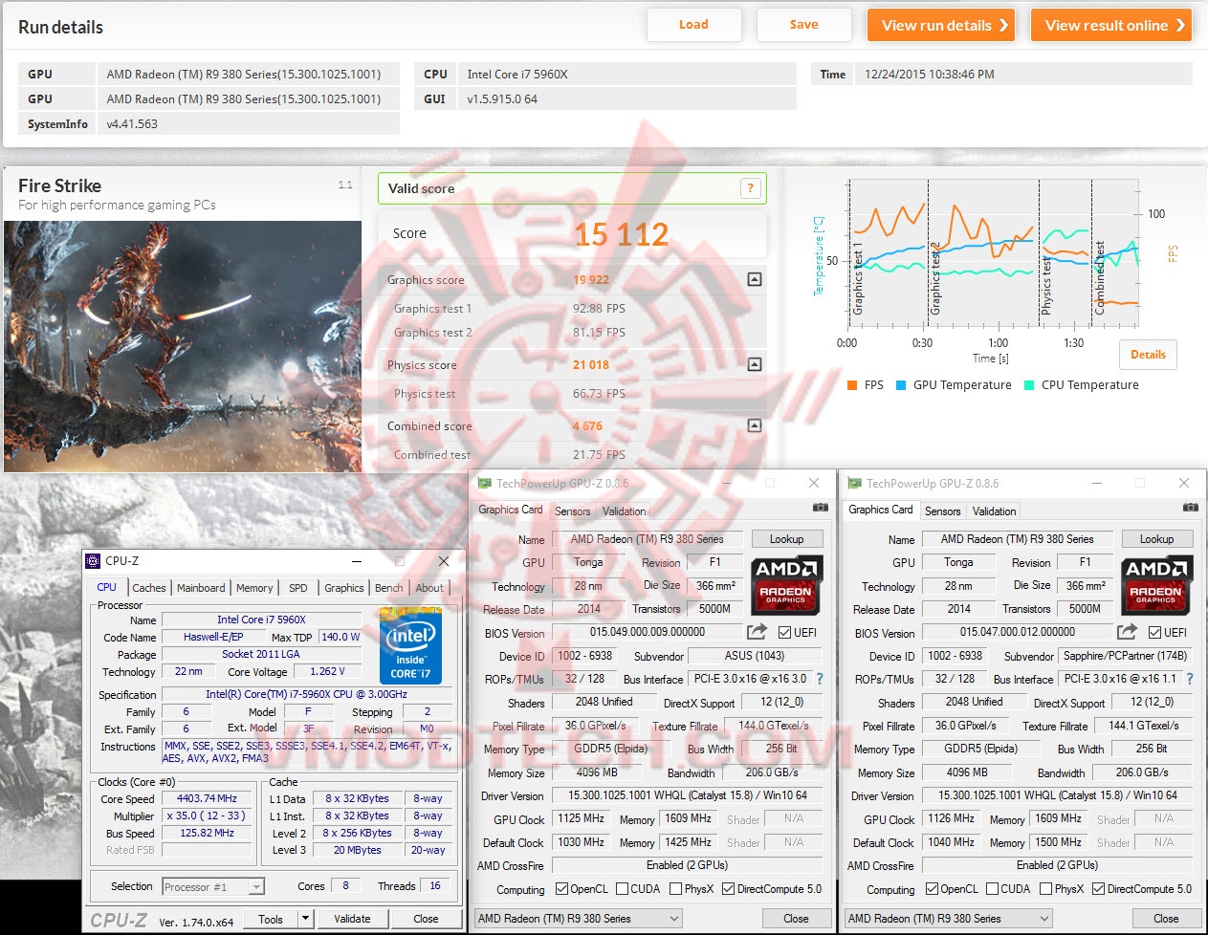Viewport: 1208px width, 935px height.
Task: Toggle PhysX checkbox in left GPU-Z
Action: point(675,889)
